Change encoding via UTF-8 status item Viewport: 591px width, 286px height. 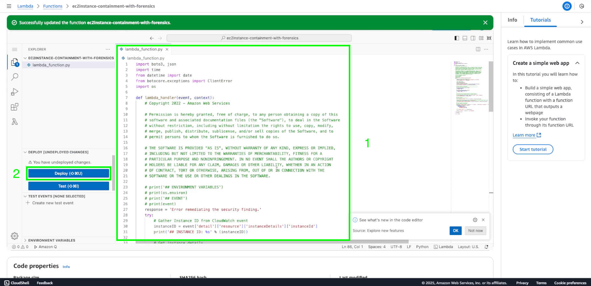click(x=396, y=247)
